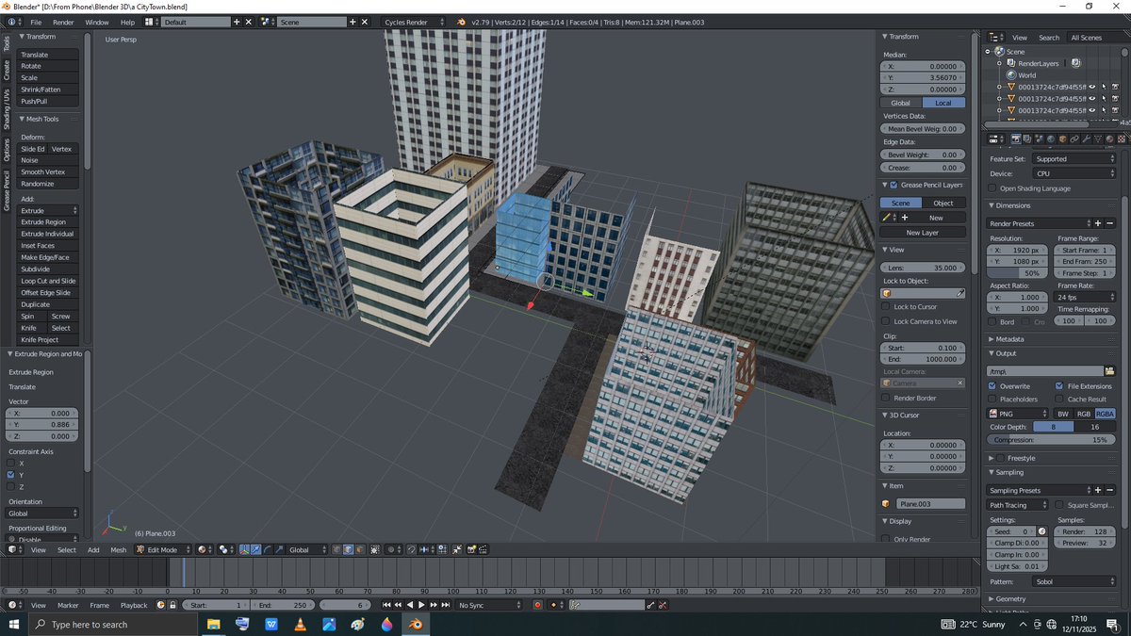This screenshot has width=1131, height=636.
Task: Select the scale manipulator icon
Action: click(x=279, y=549)
